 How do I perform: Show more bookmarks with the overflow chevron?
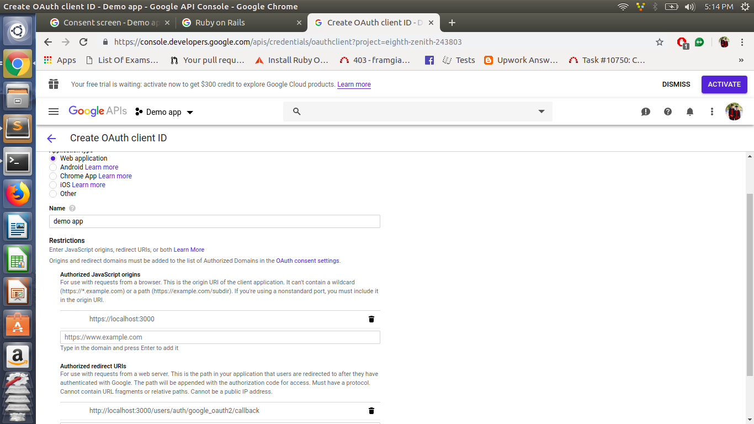pos(741,60)
